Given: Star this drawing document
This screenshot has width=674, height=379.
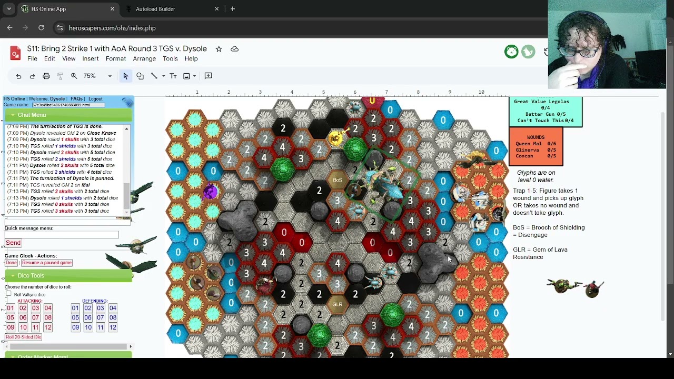Looking at the screenshot, I should point(219,49).
